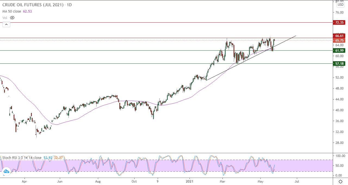Screen dimensions: 348x185
Task: Click the TradingView cloud logo
Action: pos(6,171)
